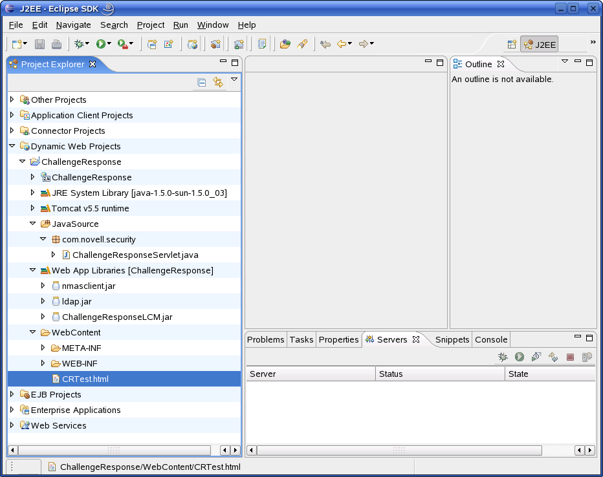
Task: Select ChallengeResponseServlet.java in the tree
Action: point(135,255)
